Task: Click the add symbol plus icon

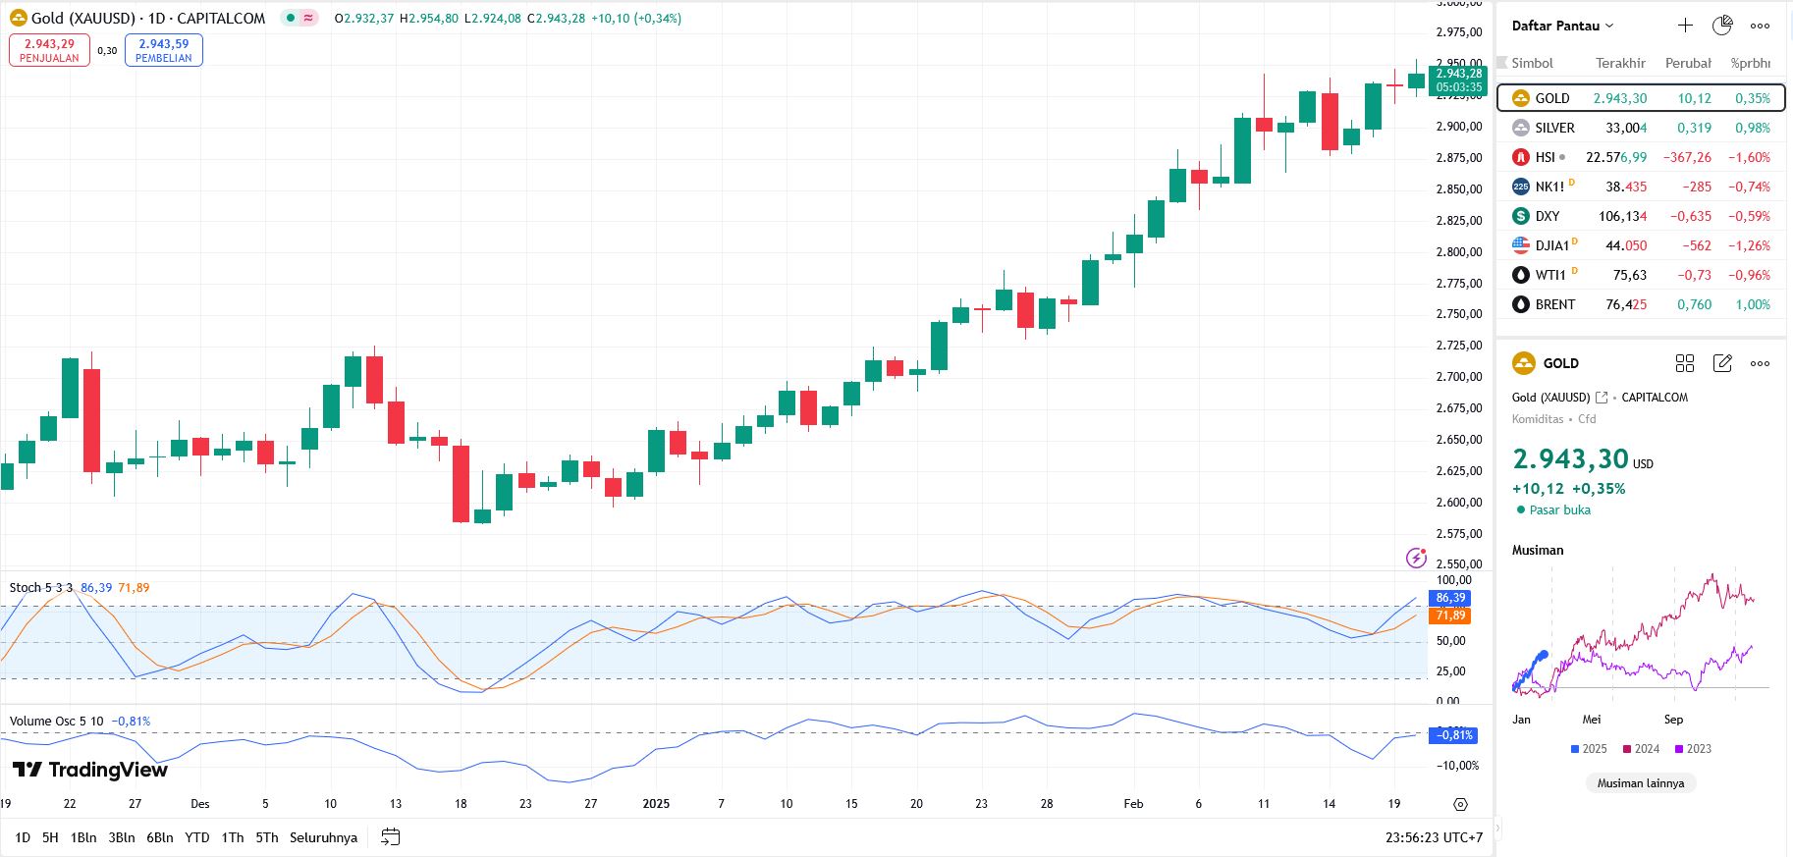Action: tap(1685, 26)
